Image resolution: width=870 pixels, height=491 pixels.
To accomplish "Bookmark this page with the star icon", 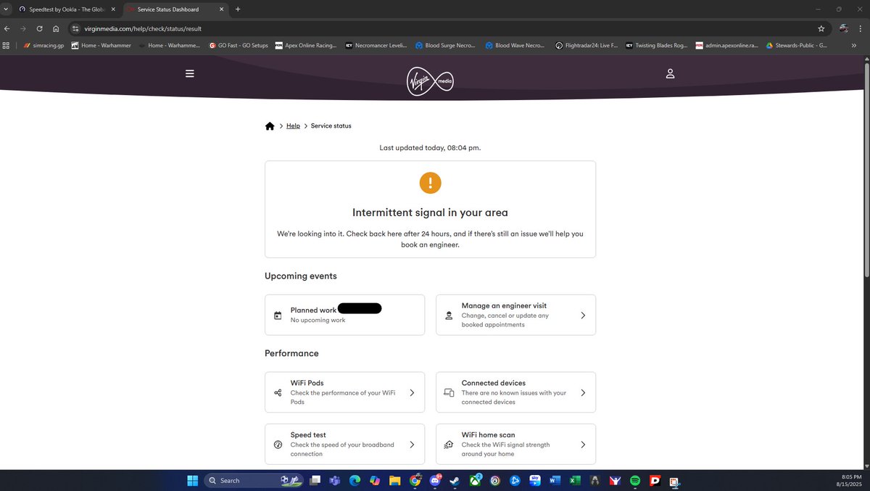I will pyautogui.click(x=821, y=28).
